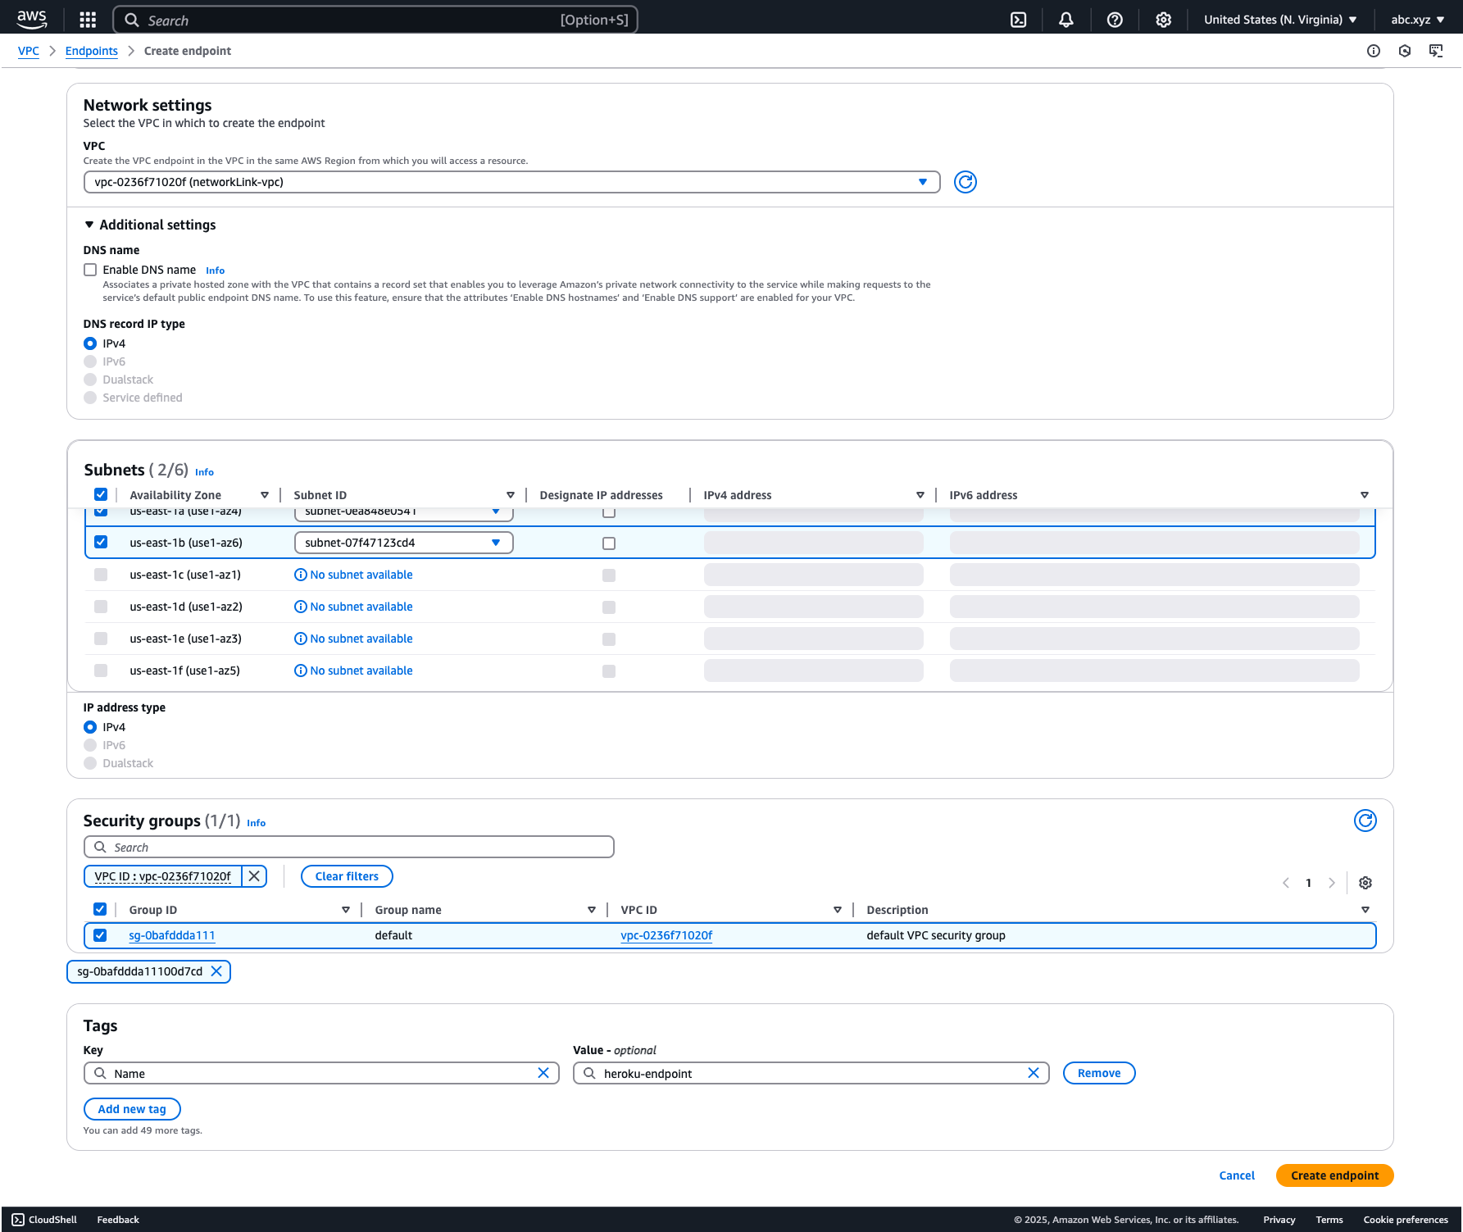The width and height of the screenshot is (1463, 1232).
Task: Open Feedback in footer
Action: tap(118, 1220)
